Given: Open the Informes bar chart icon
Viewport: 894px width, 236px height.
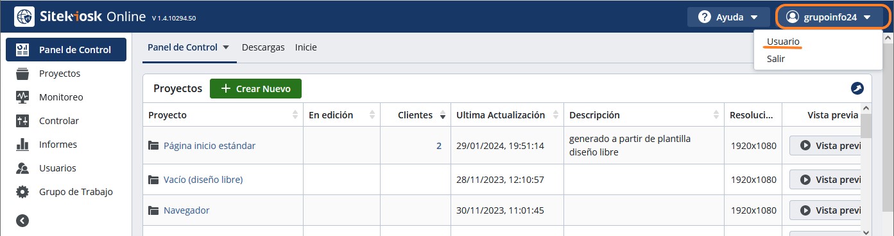Looking at the screenshot, I should pyautogui.click(x=22, y=145).
